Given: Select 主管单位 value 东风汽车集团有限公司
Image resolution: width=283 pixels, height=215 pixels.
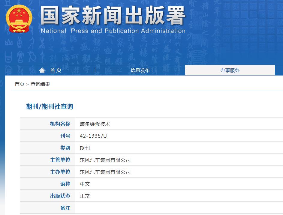Looking at the screenshot, I should (x=105, y=160).
